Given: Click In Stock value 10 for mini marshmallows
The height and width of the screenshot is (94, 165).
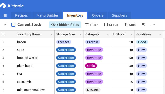Looking at the screenshot, I should [131, 90].
